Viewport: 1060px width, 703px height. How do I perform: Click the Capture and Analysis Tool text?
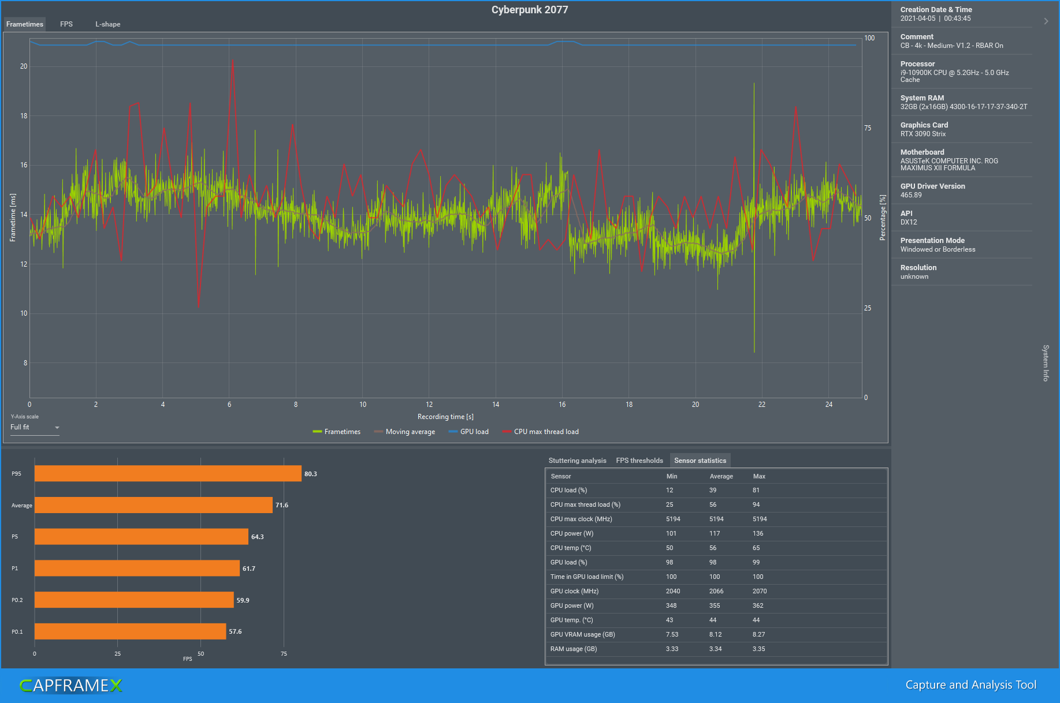tap(971, 685)
